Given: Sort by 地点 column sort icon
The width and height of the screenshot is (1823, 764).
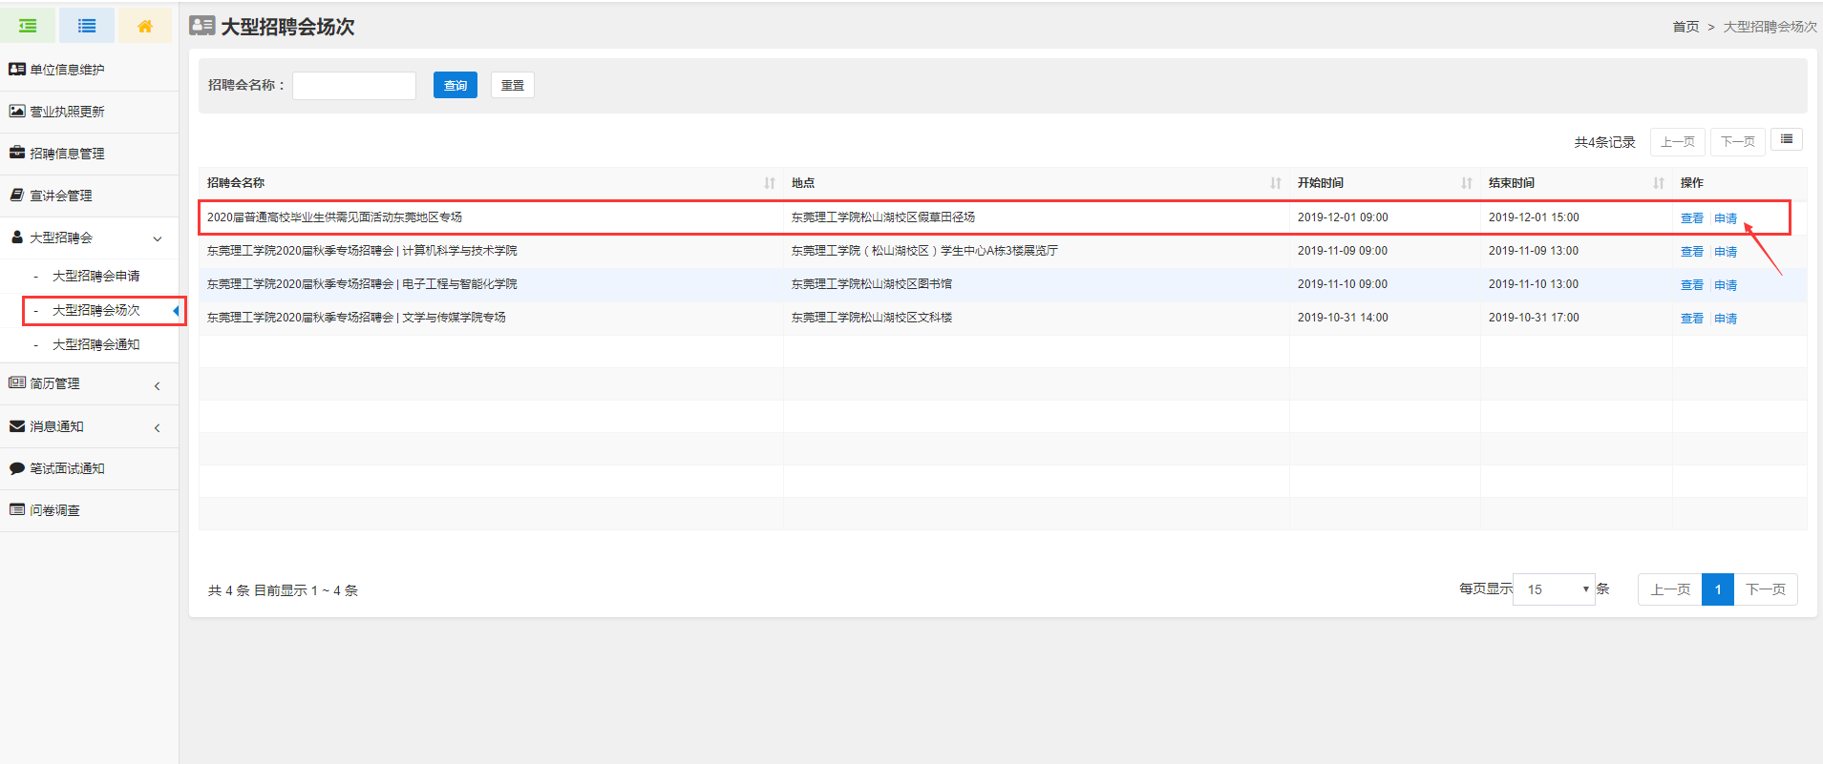Looking at the screenshot, I should (x=1276, y=183).
